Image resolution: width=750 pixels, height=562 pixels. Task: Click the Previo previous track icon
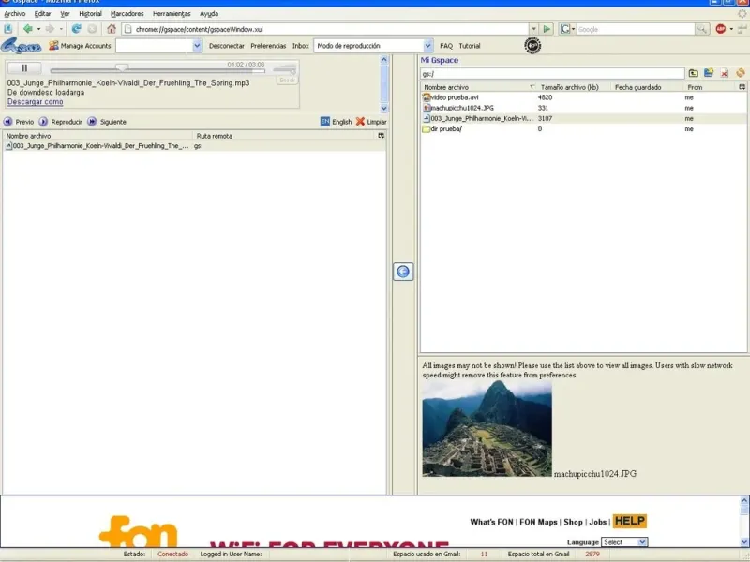coord(7,122)
